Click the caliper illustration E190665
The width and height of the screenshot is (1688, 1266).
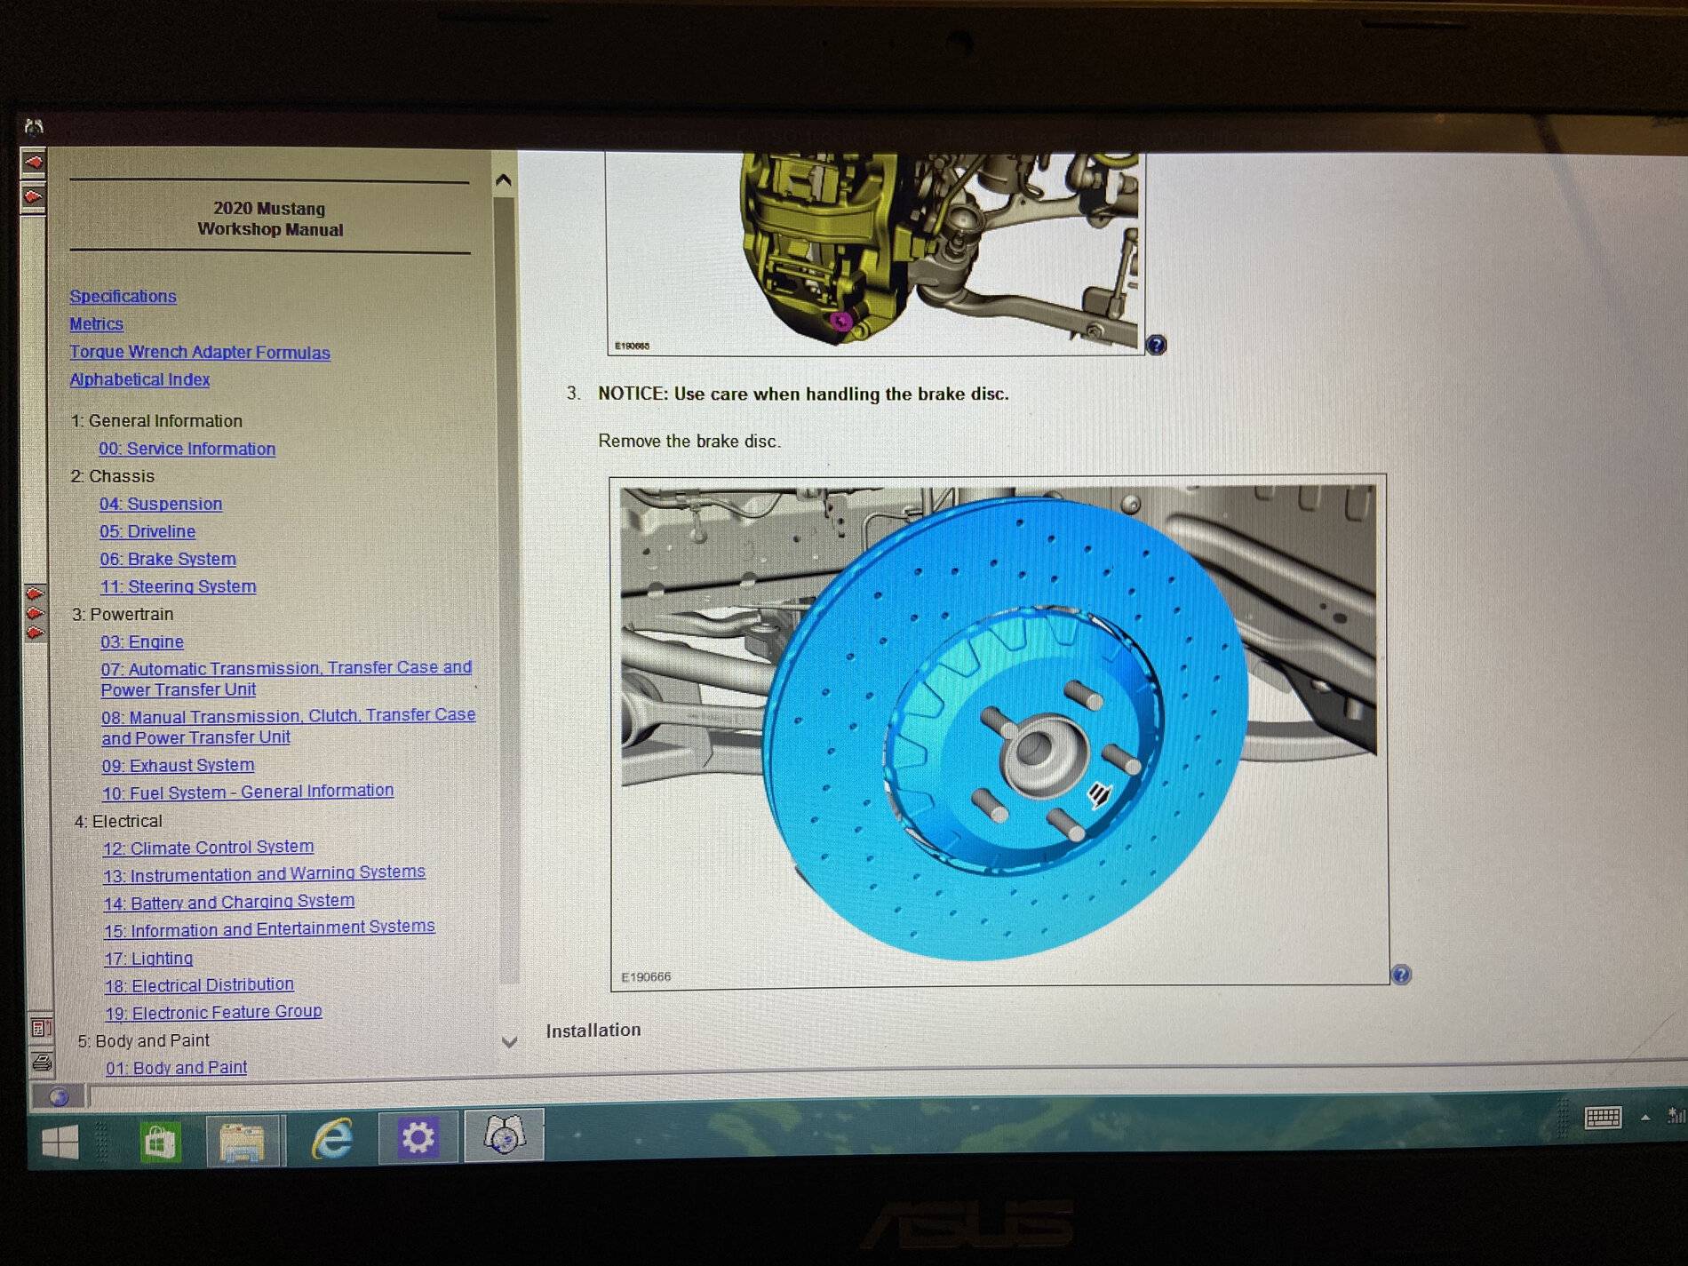tap(875, 253)
